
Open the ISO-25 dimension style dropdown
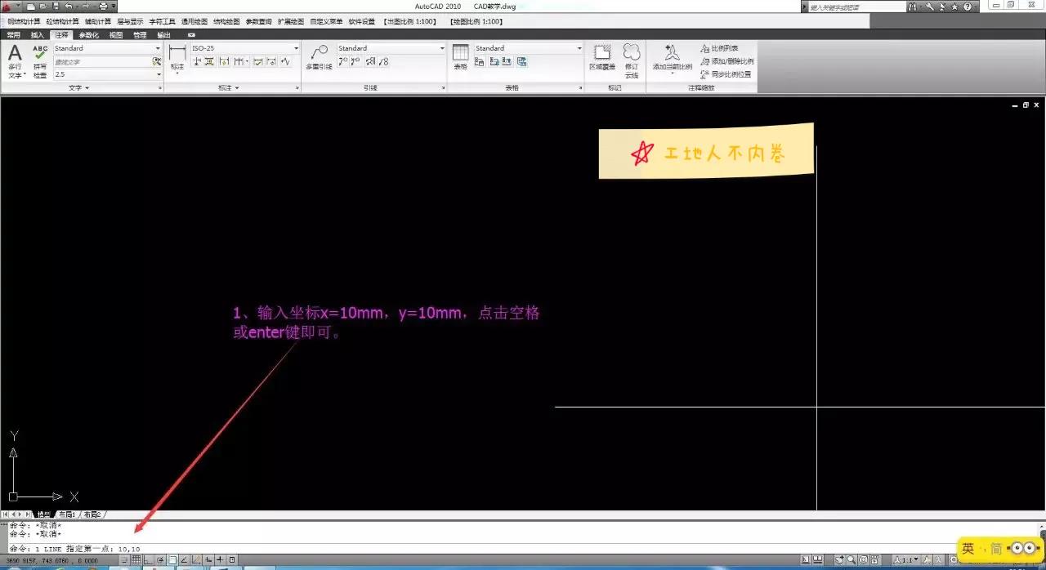coord(245,48)
